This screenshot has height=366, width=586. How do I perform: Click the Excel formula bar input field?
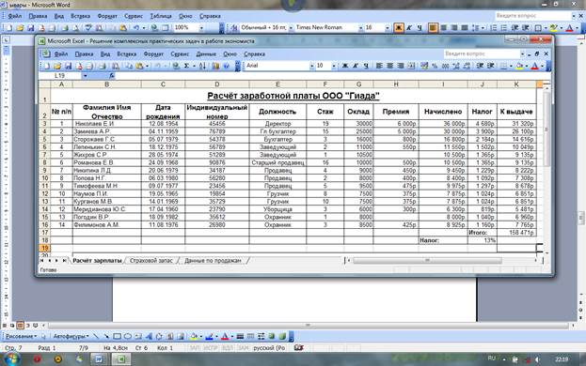coord(329,76)
